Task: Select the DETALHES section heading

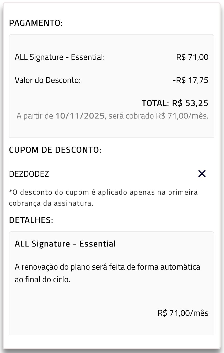Action: [x=31, y=220]
